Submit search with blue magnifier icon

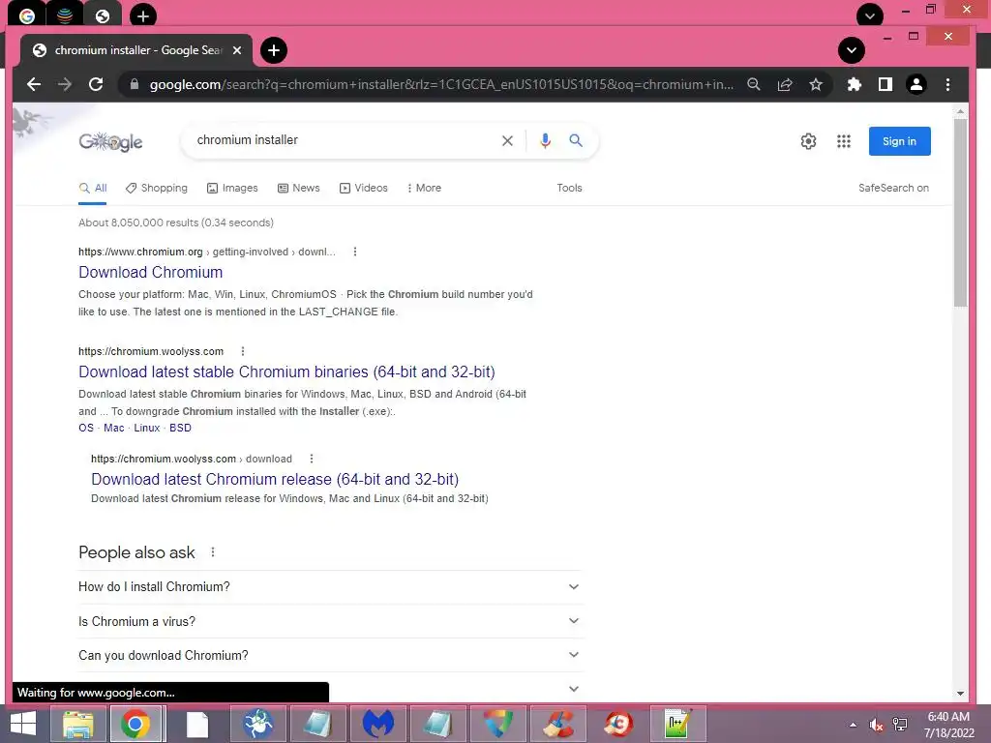pos(575,140)
